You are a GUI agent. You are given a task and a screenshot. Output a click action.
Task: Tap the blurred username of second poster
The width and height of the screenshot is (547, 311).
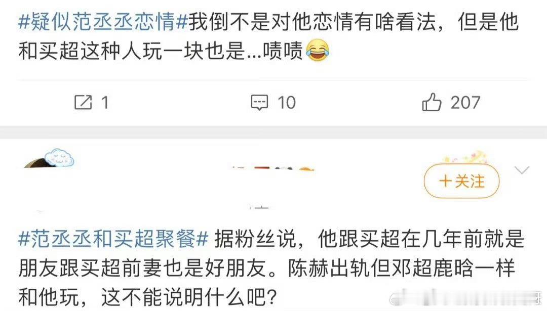[273, 169]
